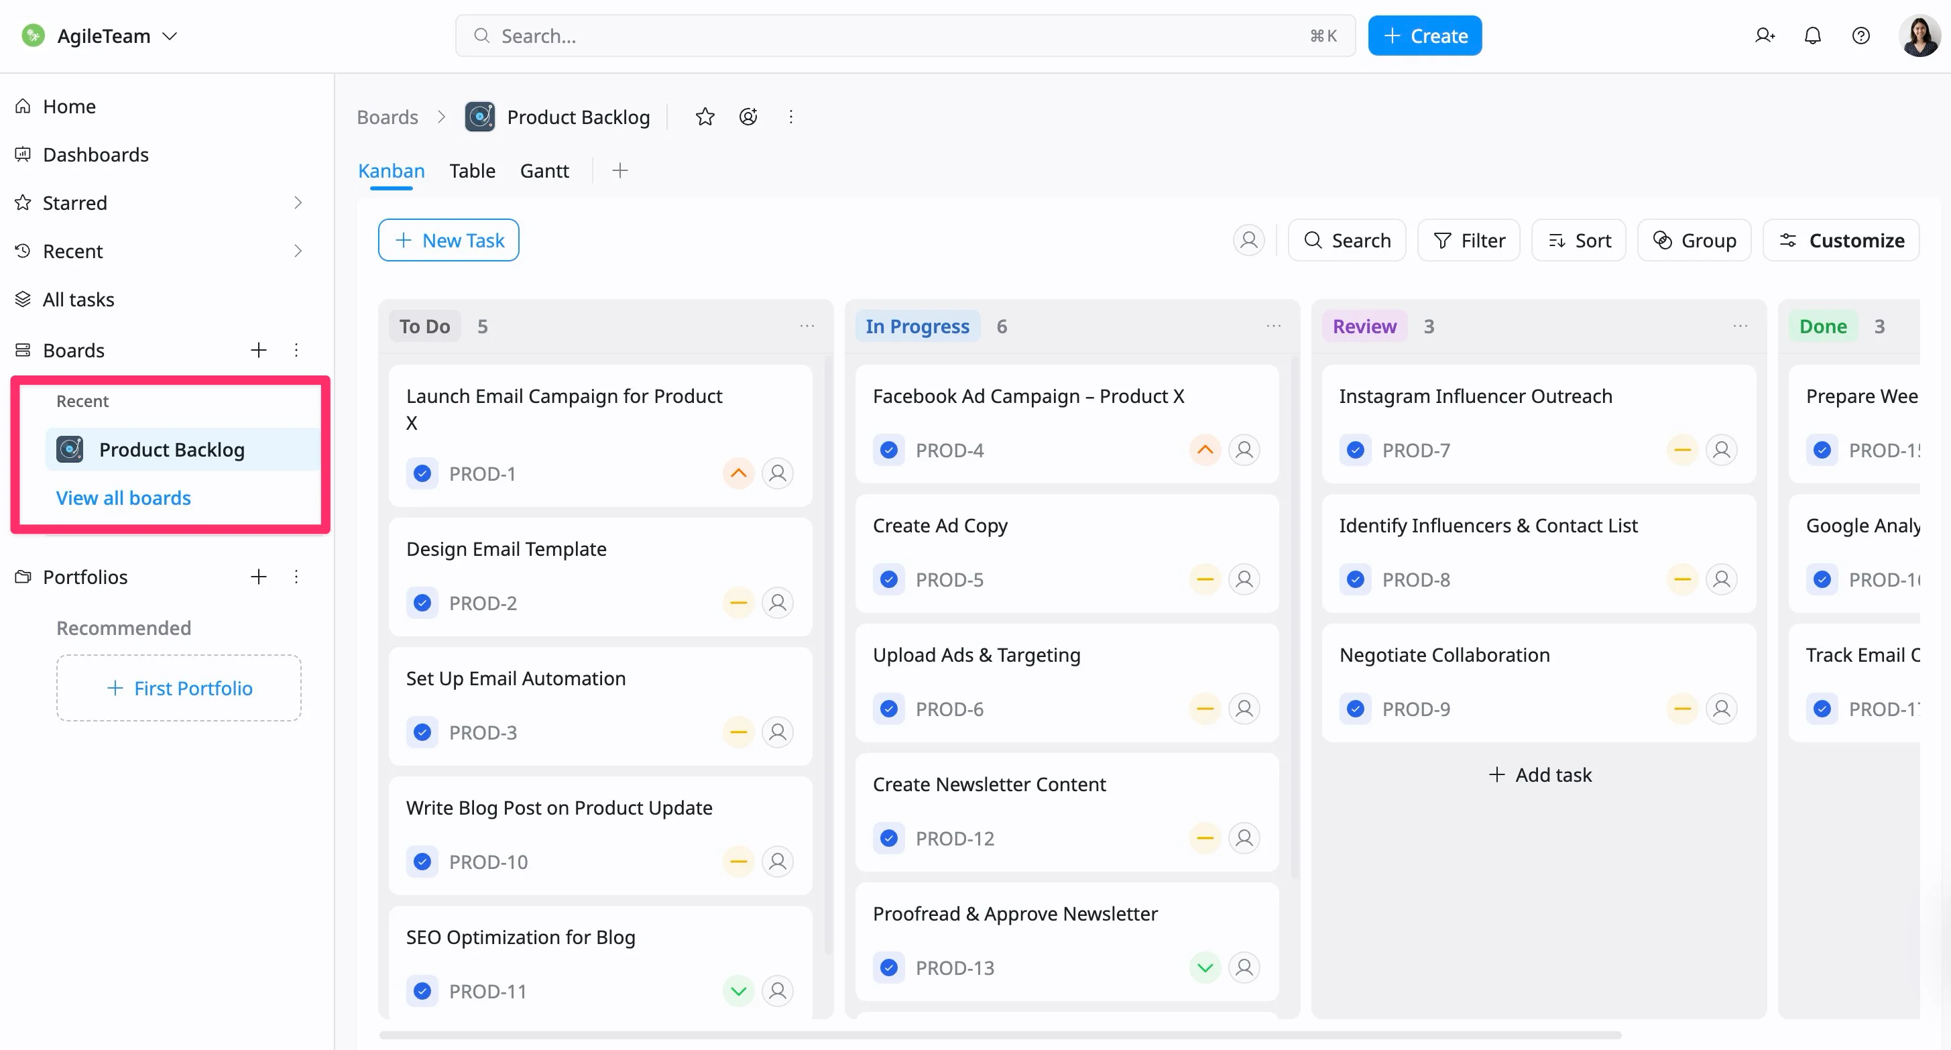Click Add task in Review column

tap(1540, 775)
